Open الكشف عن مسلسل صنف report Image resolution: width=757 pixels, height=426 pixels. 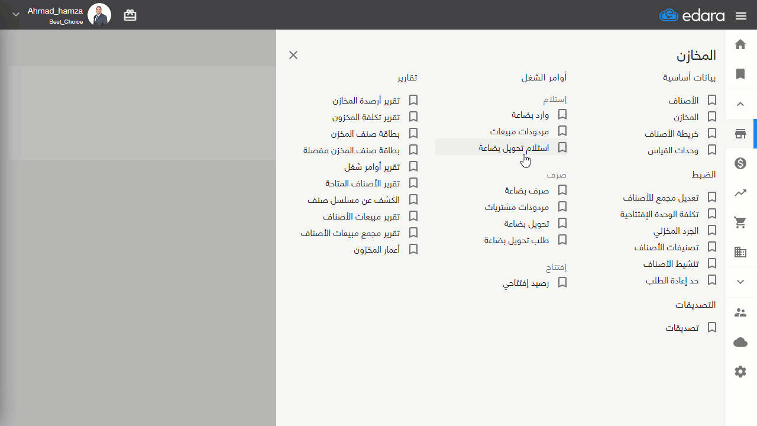tap(354, 200)
